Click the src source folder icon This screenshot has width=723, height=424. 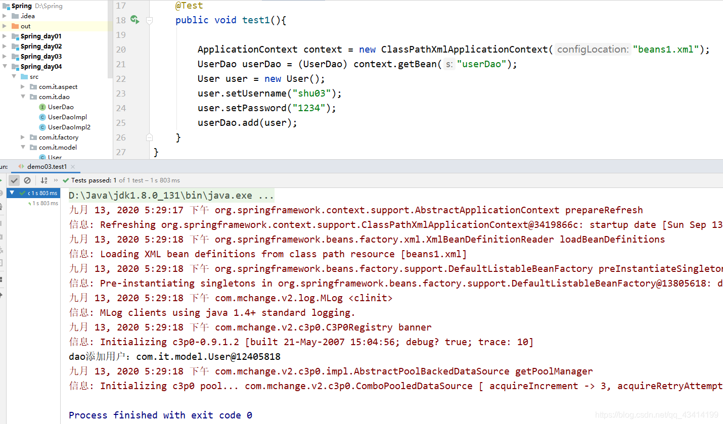click(x=24, y=76)
